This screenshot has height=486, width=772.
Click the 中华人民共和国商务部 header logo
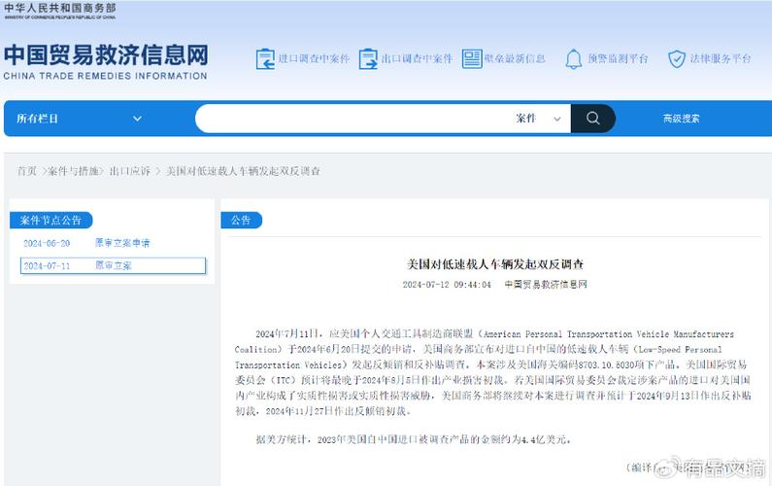59,11
